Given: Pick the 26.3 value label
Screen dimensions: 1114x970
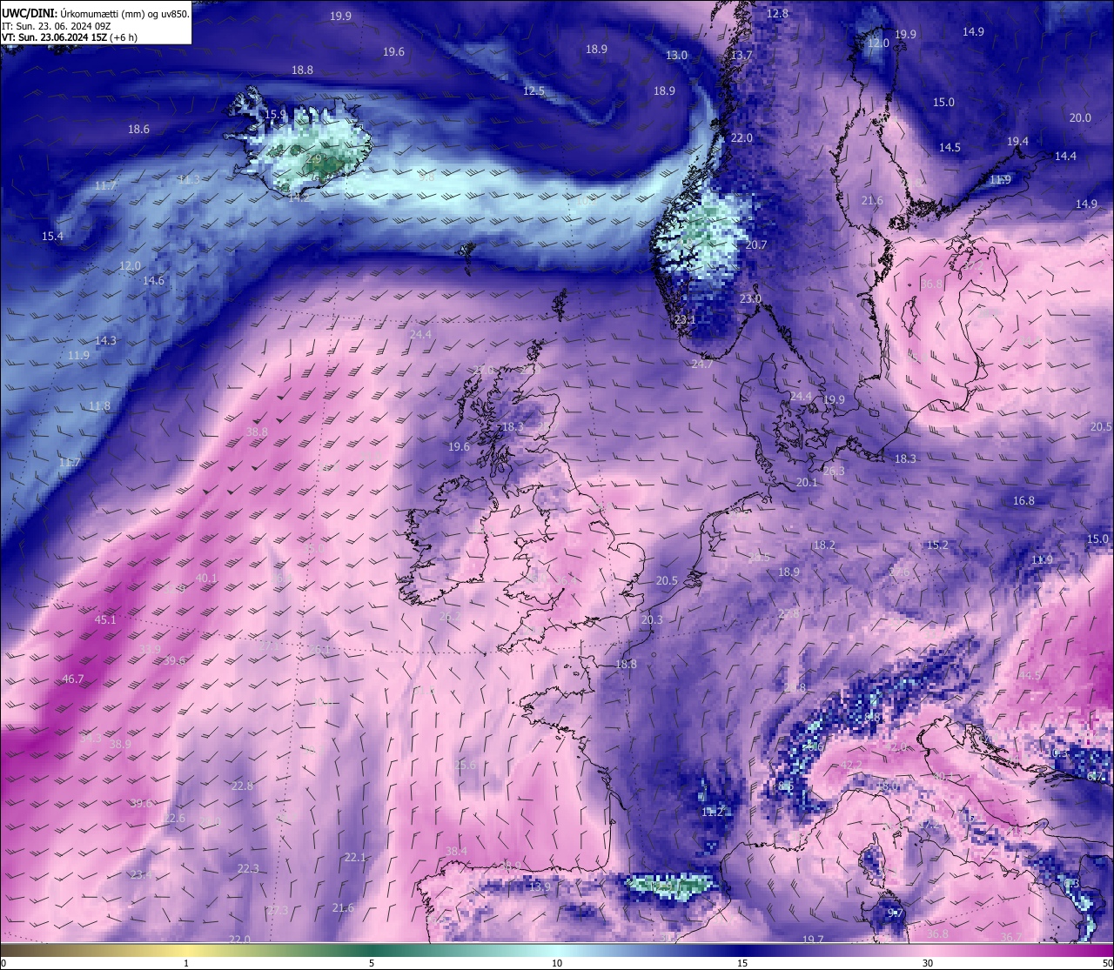Looking at the screenshot, I should pos(834,472).
